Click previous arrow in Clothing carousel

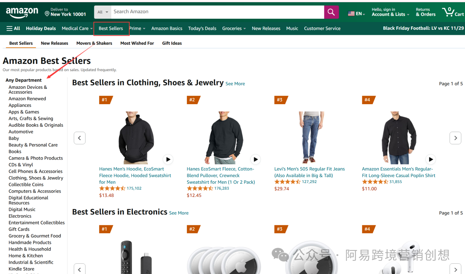coord(80,138)
